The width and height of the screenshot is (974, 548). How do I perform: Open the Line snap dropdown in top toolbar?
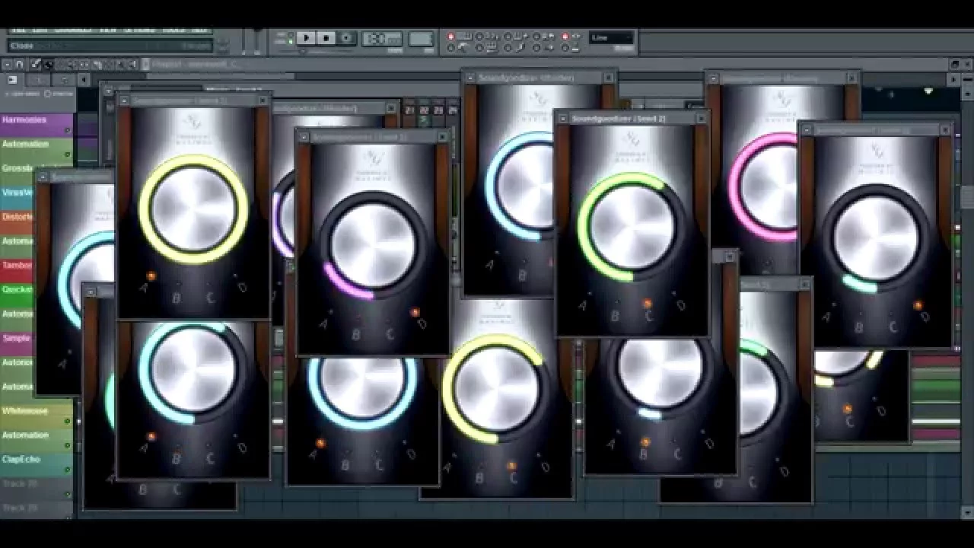point(611,37)
